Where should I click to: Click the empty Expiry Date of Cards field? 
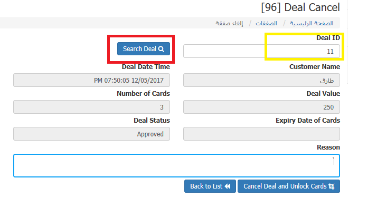coord(261,134)
